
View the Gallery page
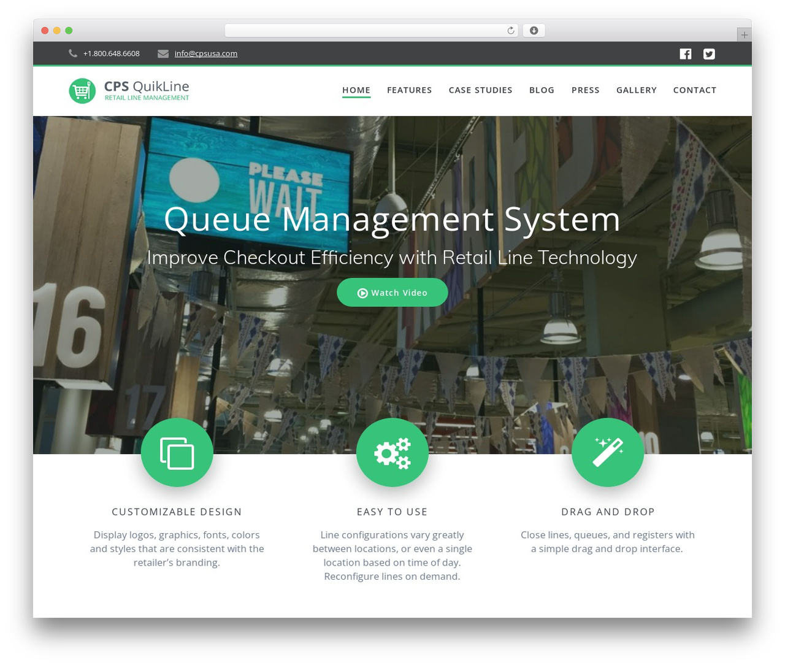637,90
